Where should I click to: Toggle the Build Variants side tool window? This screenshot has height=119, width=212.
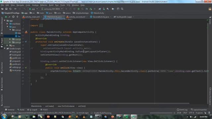[x=2, y=84]
